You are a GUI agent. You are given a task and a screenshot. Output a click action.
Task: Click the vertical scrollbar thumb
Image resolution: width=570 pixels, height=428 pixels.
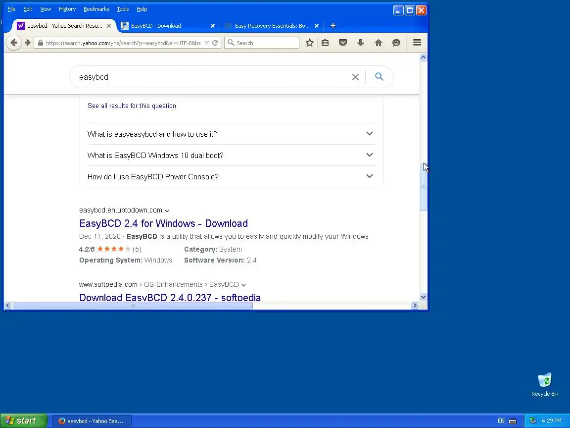point(423,186)
